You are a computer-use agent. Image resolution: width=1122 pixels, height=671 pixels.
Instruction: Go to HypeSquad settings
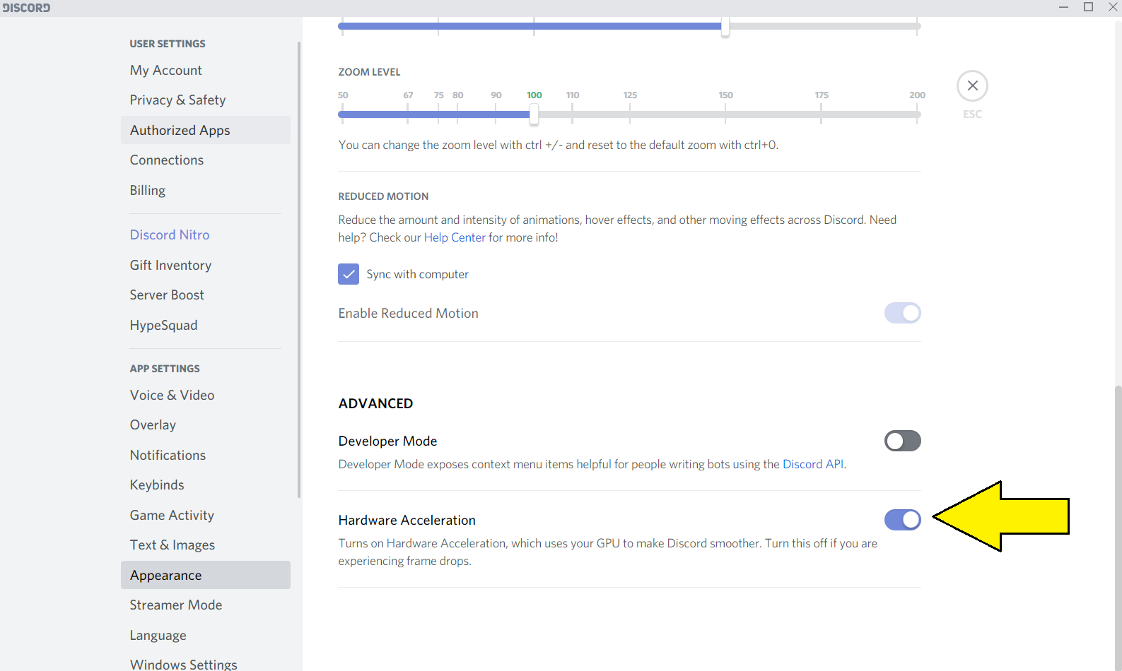[x=206, y=325]
